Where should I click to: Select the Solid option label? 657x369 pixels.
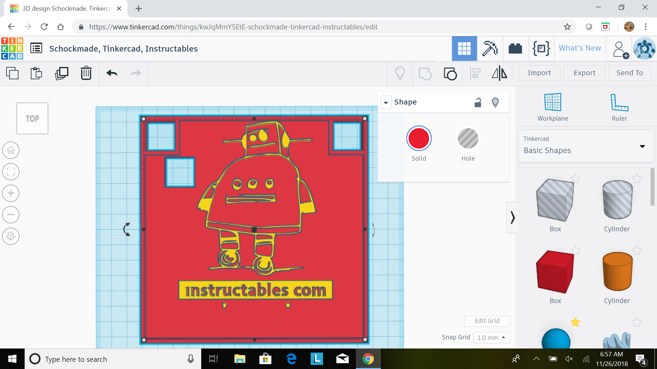coord(418,158)
